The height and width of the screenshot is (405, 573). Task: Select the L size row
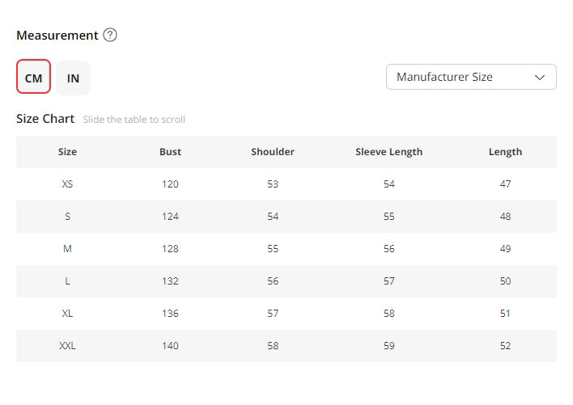coord(67,281)
